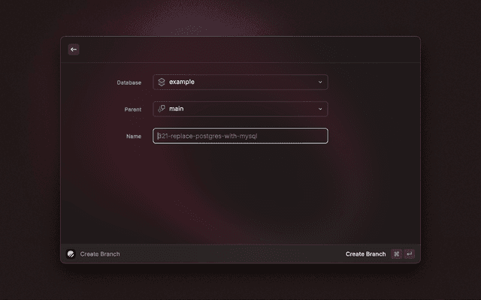Expand the Parent branch dropdown chevron

pyautogui.click(x=320, y=109)
